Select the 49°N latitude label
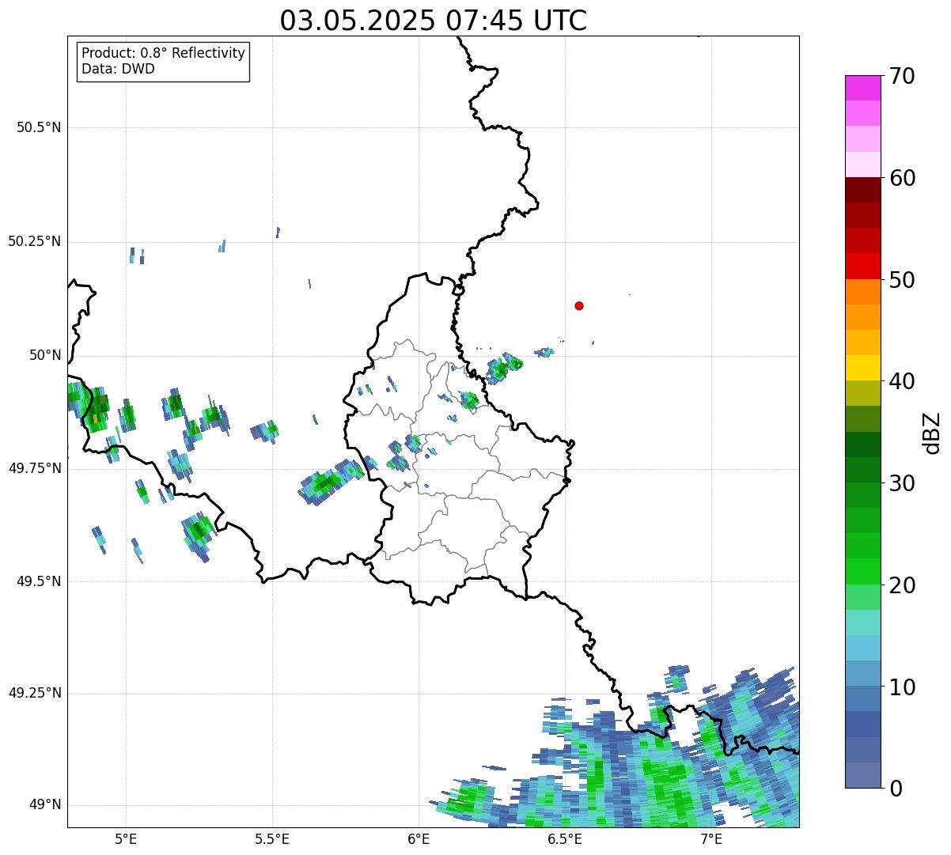Viewport: 951px width, 855px height. click(45, 805)
